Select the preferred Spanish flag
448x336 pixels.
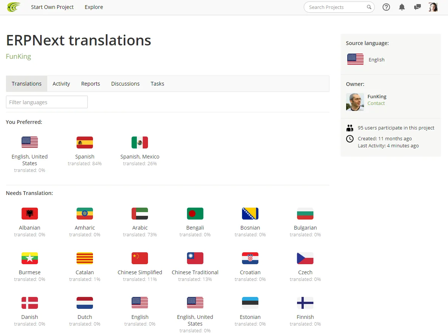pos(85,143)
